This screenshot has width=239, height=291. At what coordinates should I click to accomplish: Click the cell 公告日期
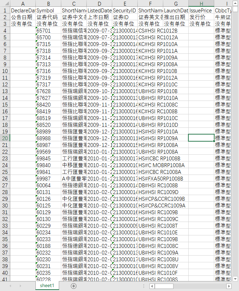coord(23,17)
